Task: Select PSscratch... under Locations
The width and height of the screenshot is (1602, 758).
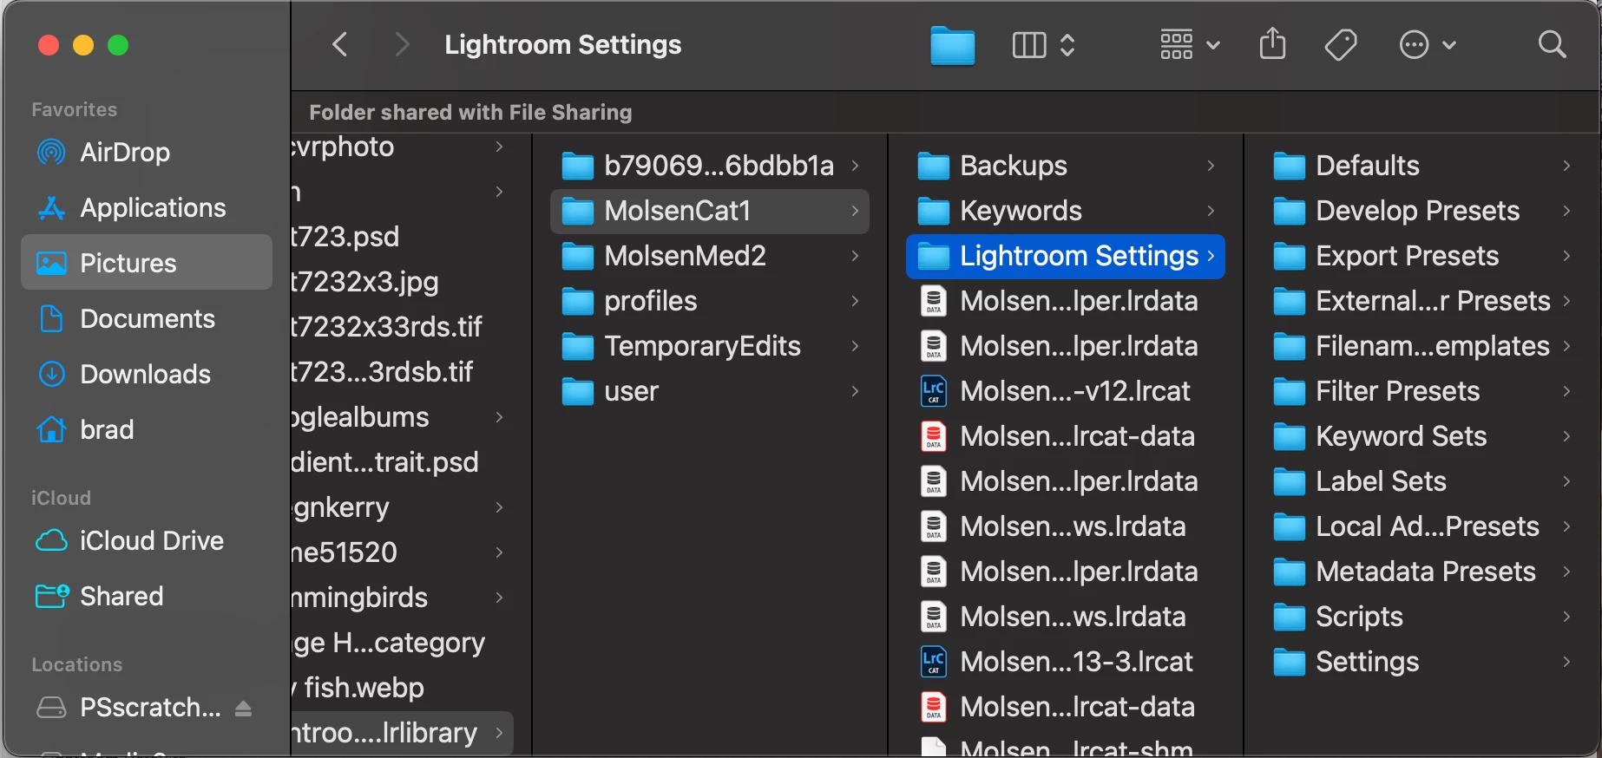Action: [x=147, y=708]
